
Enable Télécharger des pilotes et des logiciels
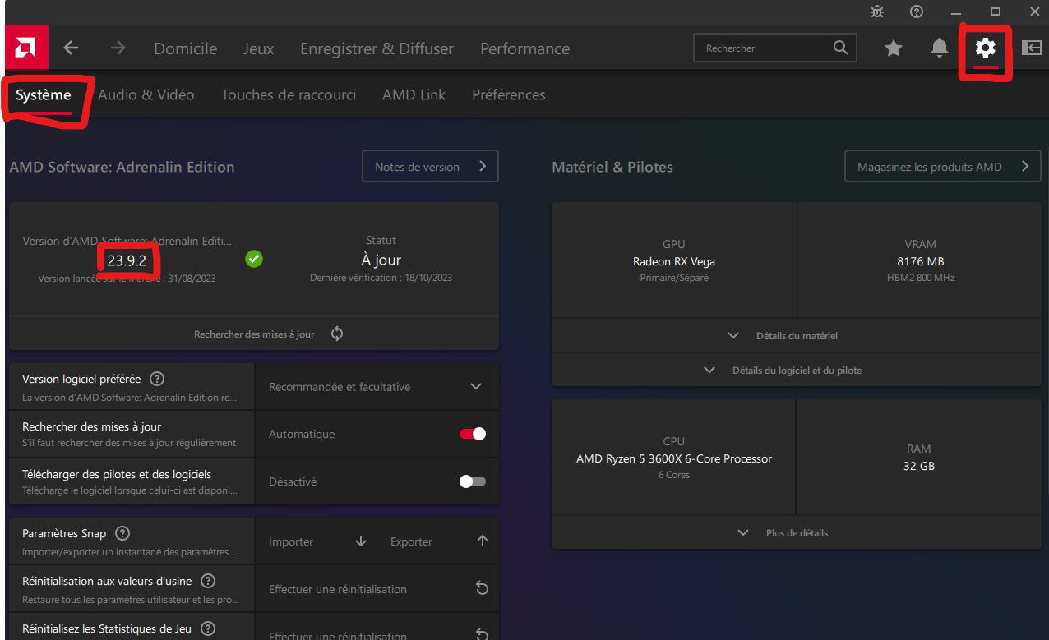point(473,481)
